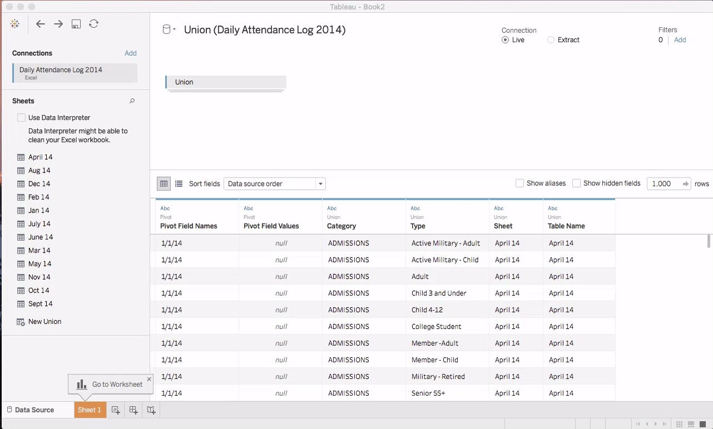Image resolution: width=713 pixels, height=429 pixels.
Task: Click the Abc type icon of Pivot Field Names
Action: (165, 209)
